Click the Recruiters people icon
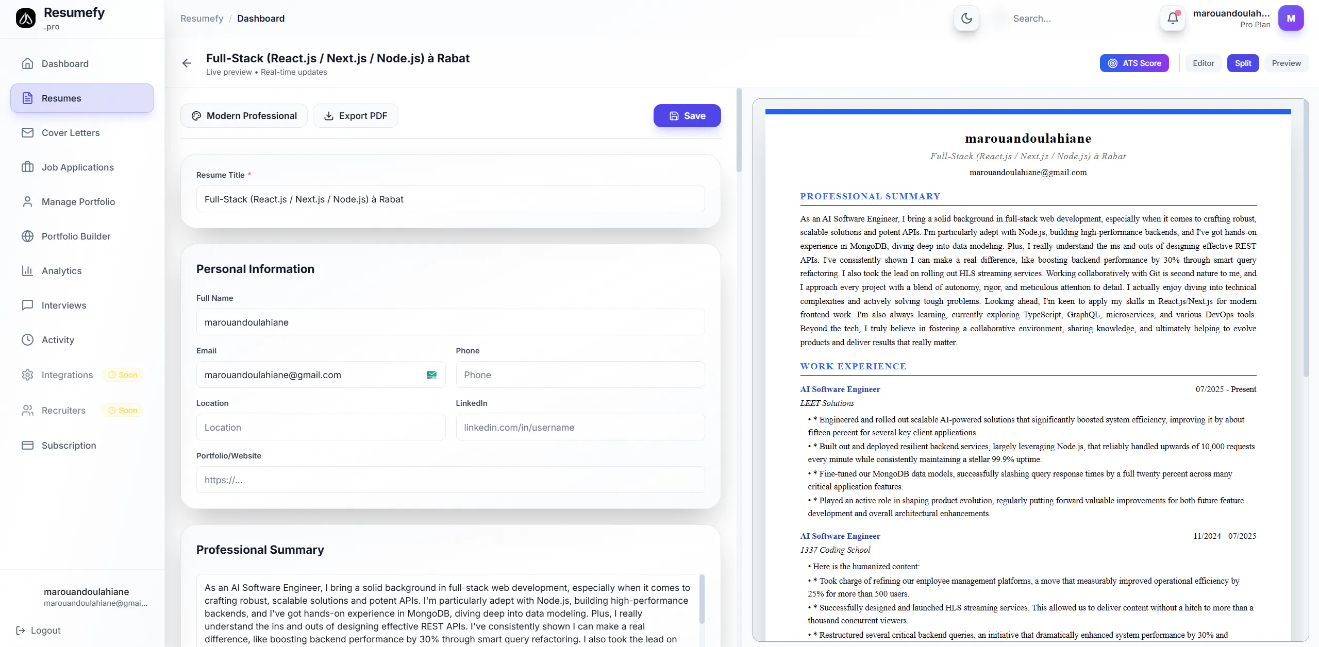This screenshot has height=647, width=1319. tap(27, 410)
